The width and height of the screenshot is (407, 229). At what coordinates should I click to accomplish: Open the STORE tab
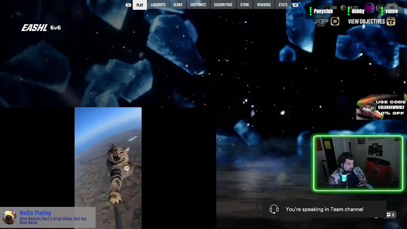click(x=245, y=5)
